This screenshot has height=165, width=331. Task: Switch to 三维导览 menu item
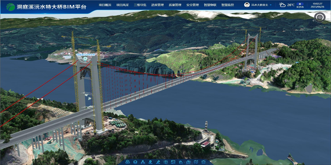(140, 5)
